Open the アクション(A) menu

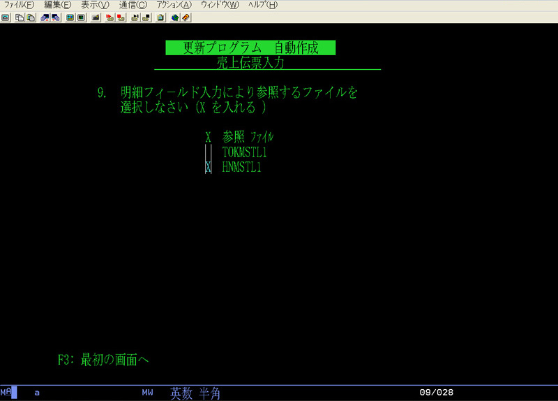(174, 5)
